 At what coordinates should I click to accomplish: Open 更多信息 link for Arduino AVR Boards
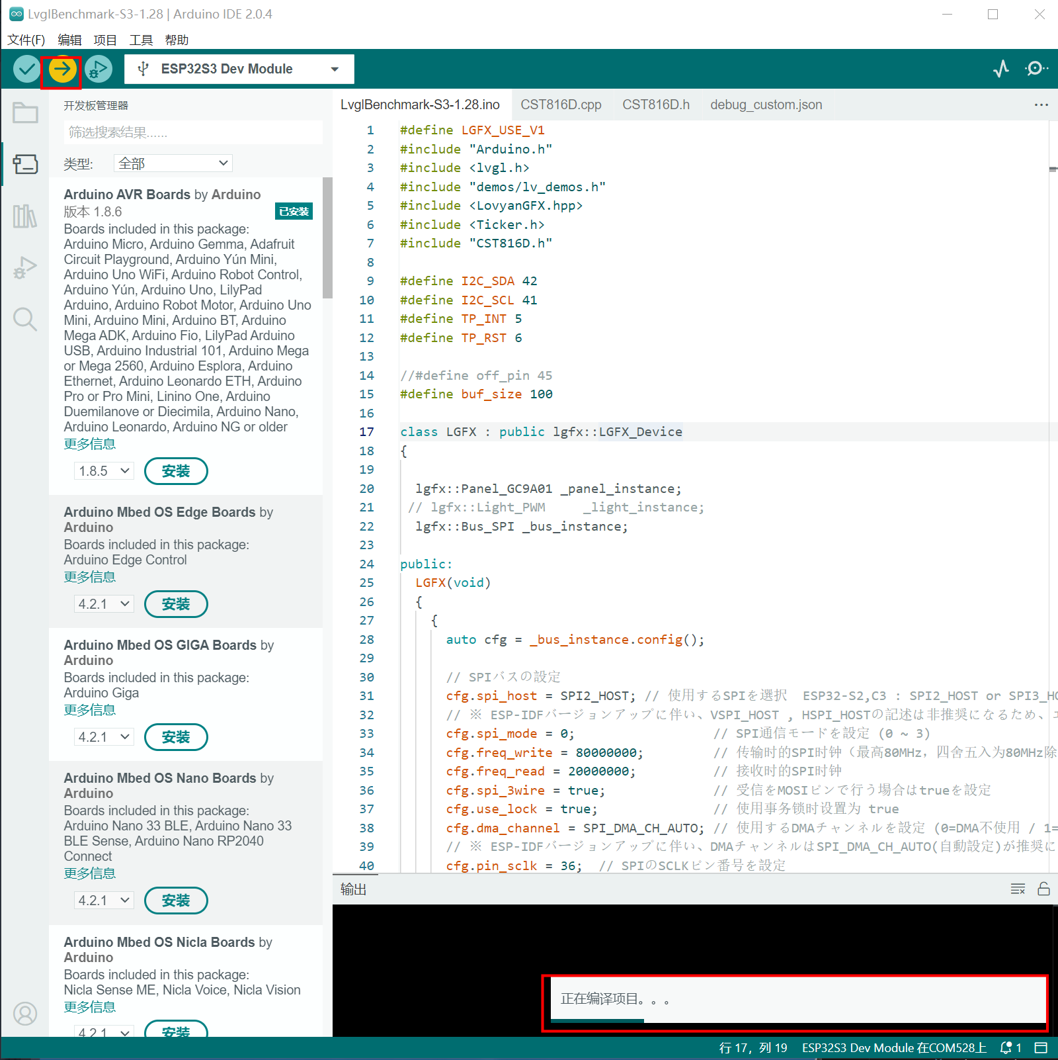point(90,444)
